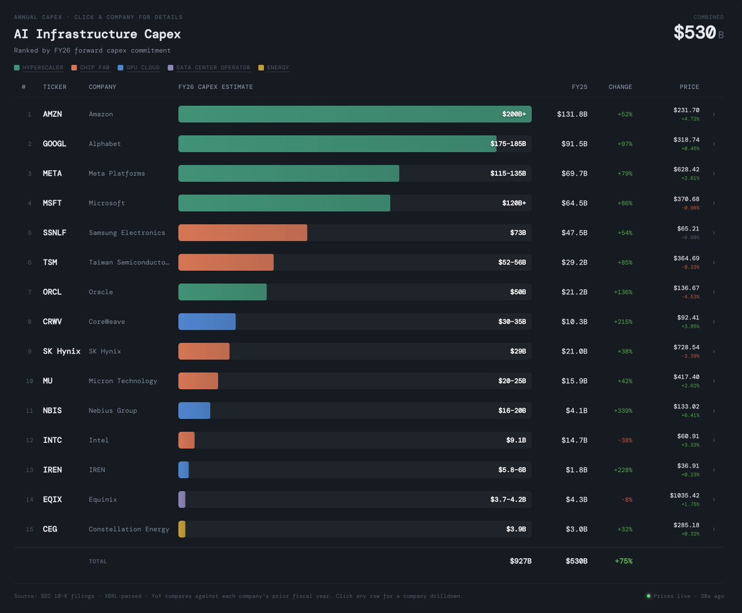
Task: Open the Meta Platforms row chevron
Action: [714, 174]
